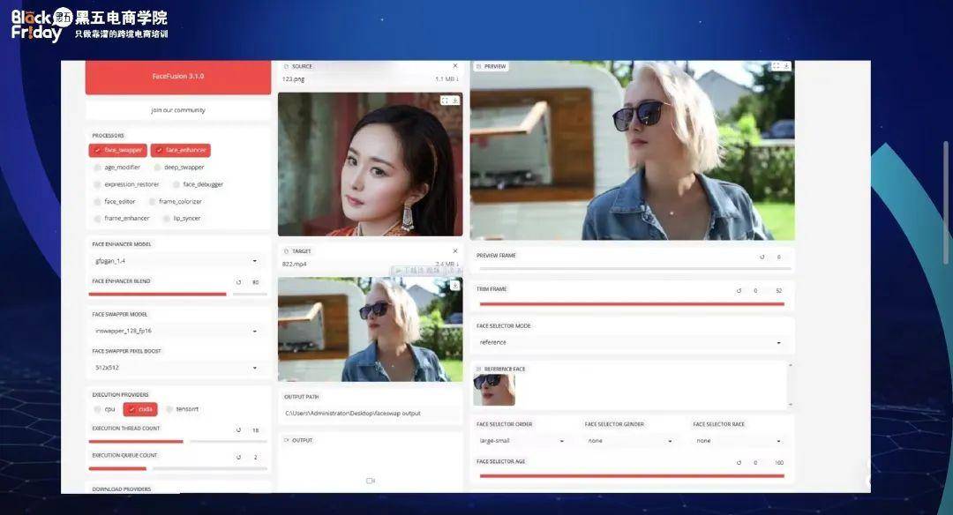
Task: Enable the lip_syncer processor
Action: [x=166, y=218]
